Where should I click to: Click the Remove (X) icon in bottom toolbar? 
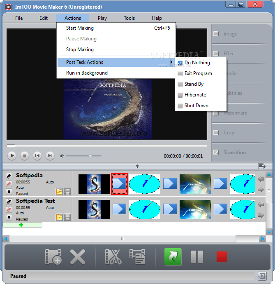[78, 257]
